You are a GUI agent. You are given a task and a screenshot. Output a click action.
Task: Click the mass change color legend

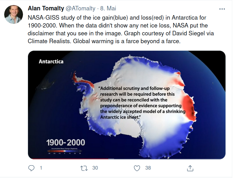point(64,151)
